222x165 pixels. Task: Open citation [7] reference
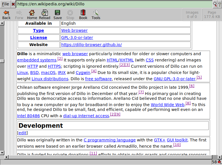tap(141, 92)
